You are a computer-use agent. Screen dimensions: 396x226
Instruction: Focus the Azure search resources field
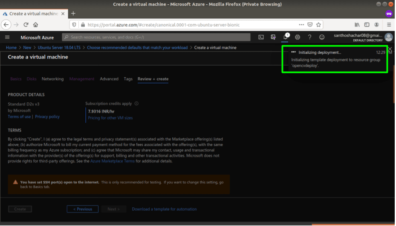tap(156, 37)
